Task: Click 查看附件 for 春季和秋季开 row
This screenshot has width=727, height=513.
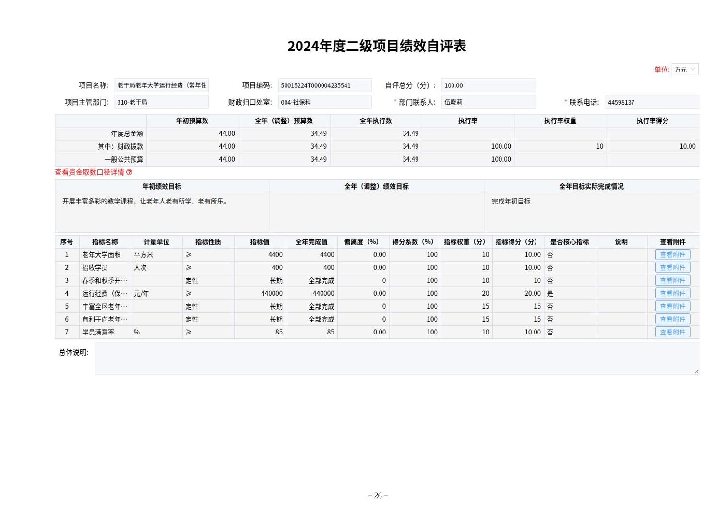Action: (672, 281)
